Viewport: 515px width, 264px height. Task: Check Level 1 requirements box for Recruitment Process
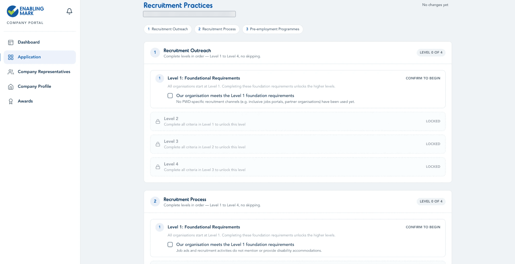[x=170, y=244]
